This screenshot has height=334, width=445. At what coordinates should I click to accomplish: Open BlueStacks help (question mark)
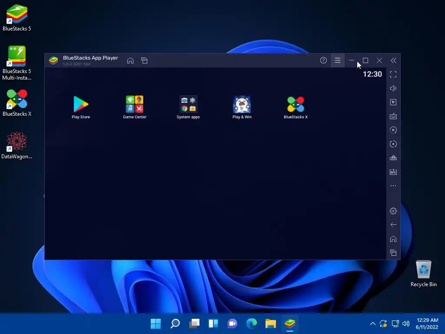[323, 60]
